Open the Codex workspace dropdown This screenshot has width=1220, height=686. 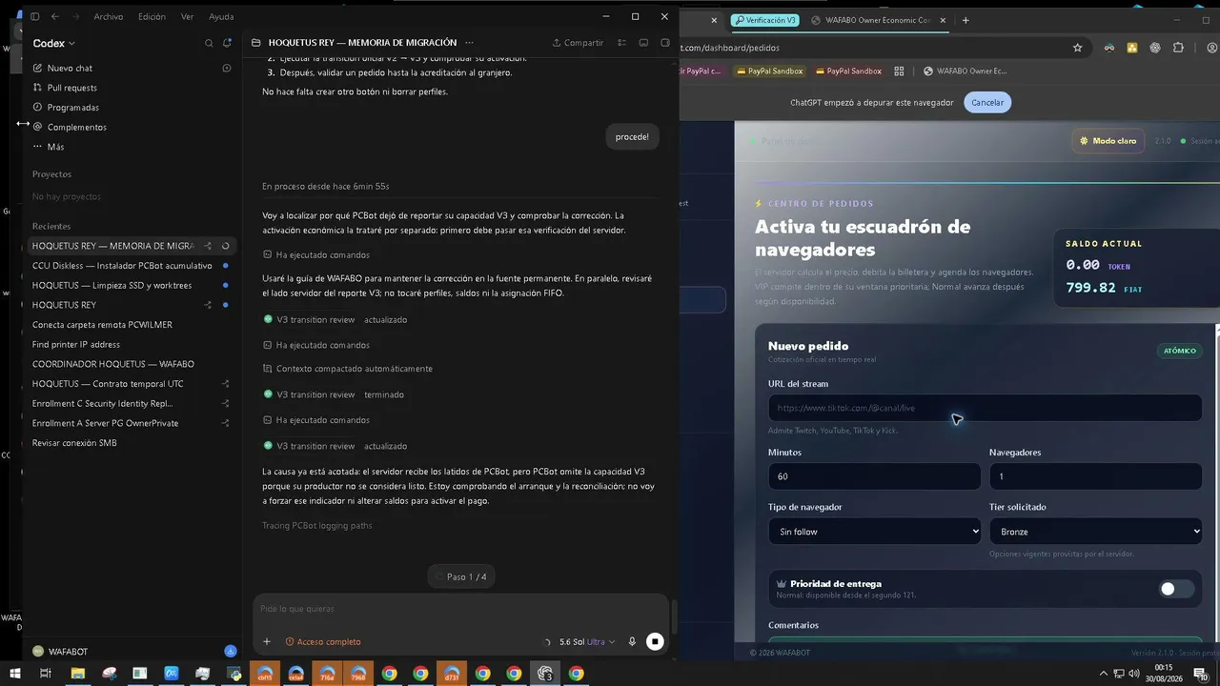pyautogui.click(x=54, y=43)
